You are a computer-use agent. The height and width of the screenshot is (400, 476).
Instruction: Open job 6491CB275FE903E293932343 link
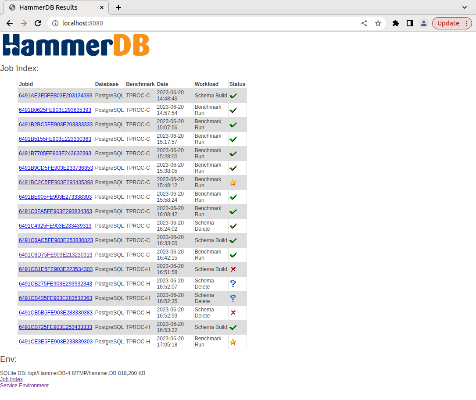[55, 284]
